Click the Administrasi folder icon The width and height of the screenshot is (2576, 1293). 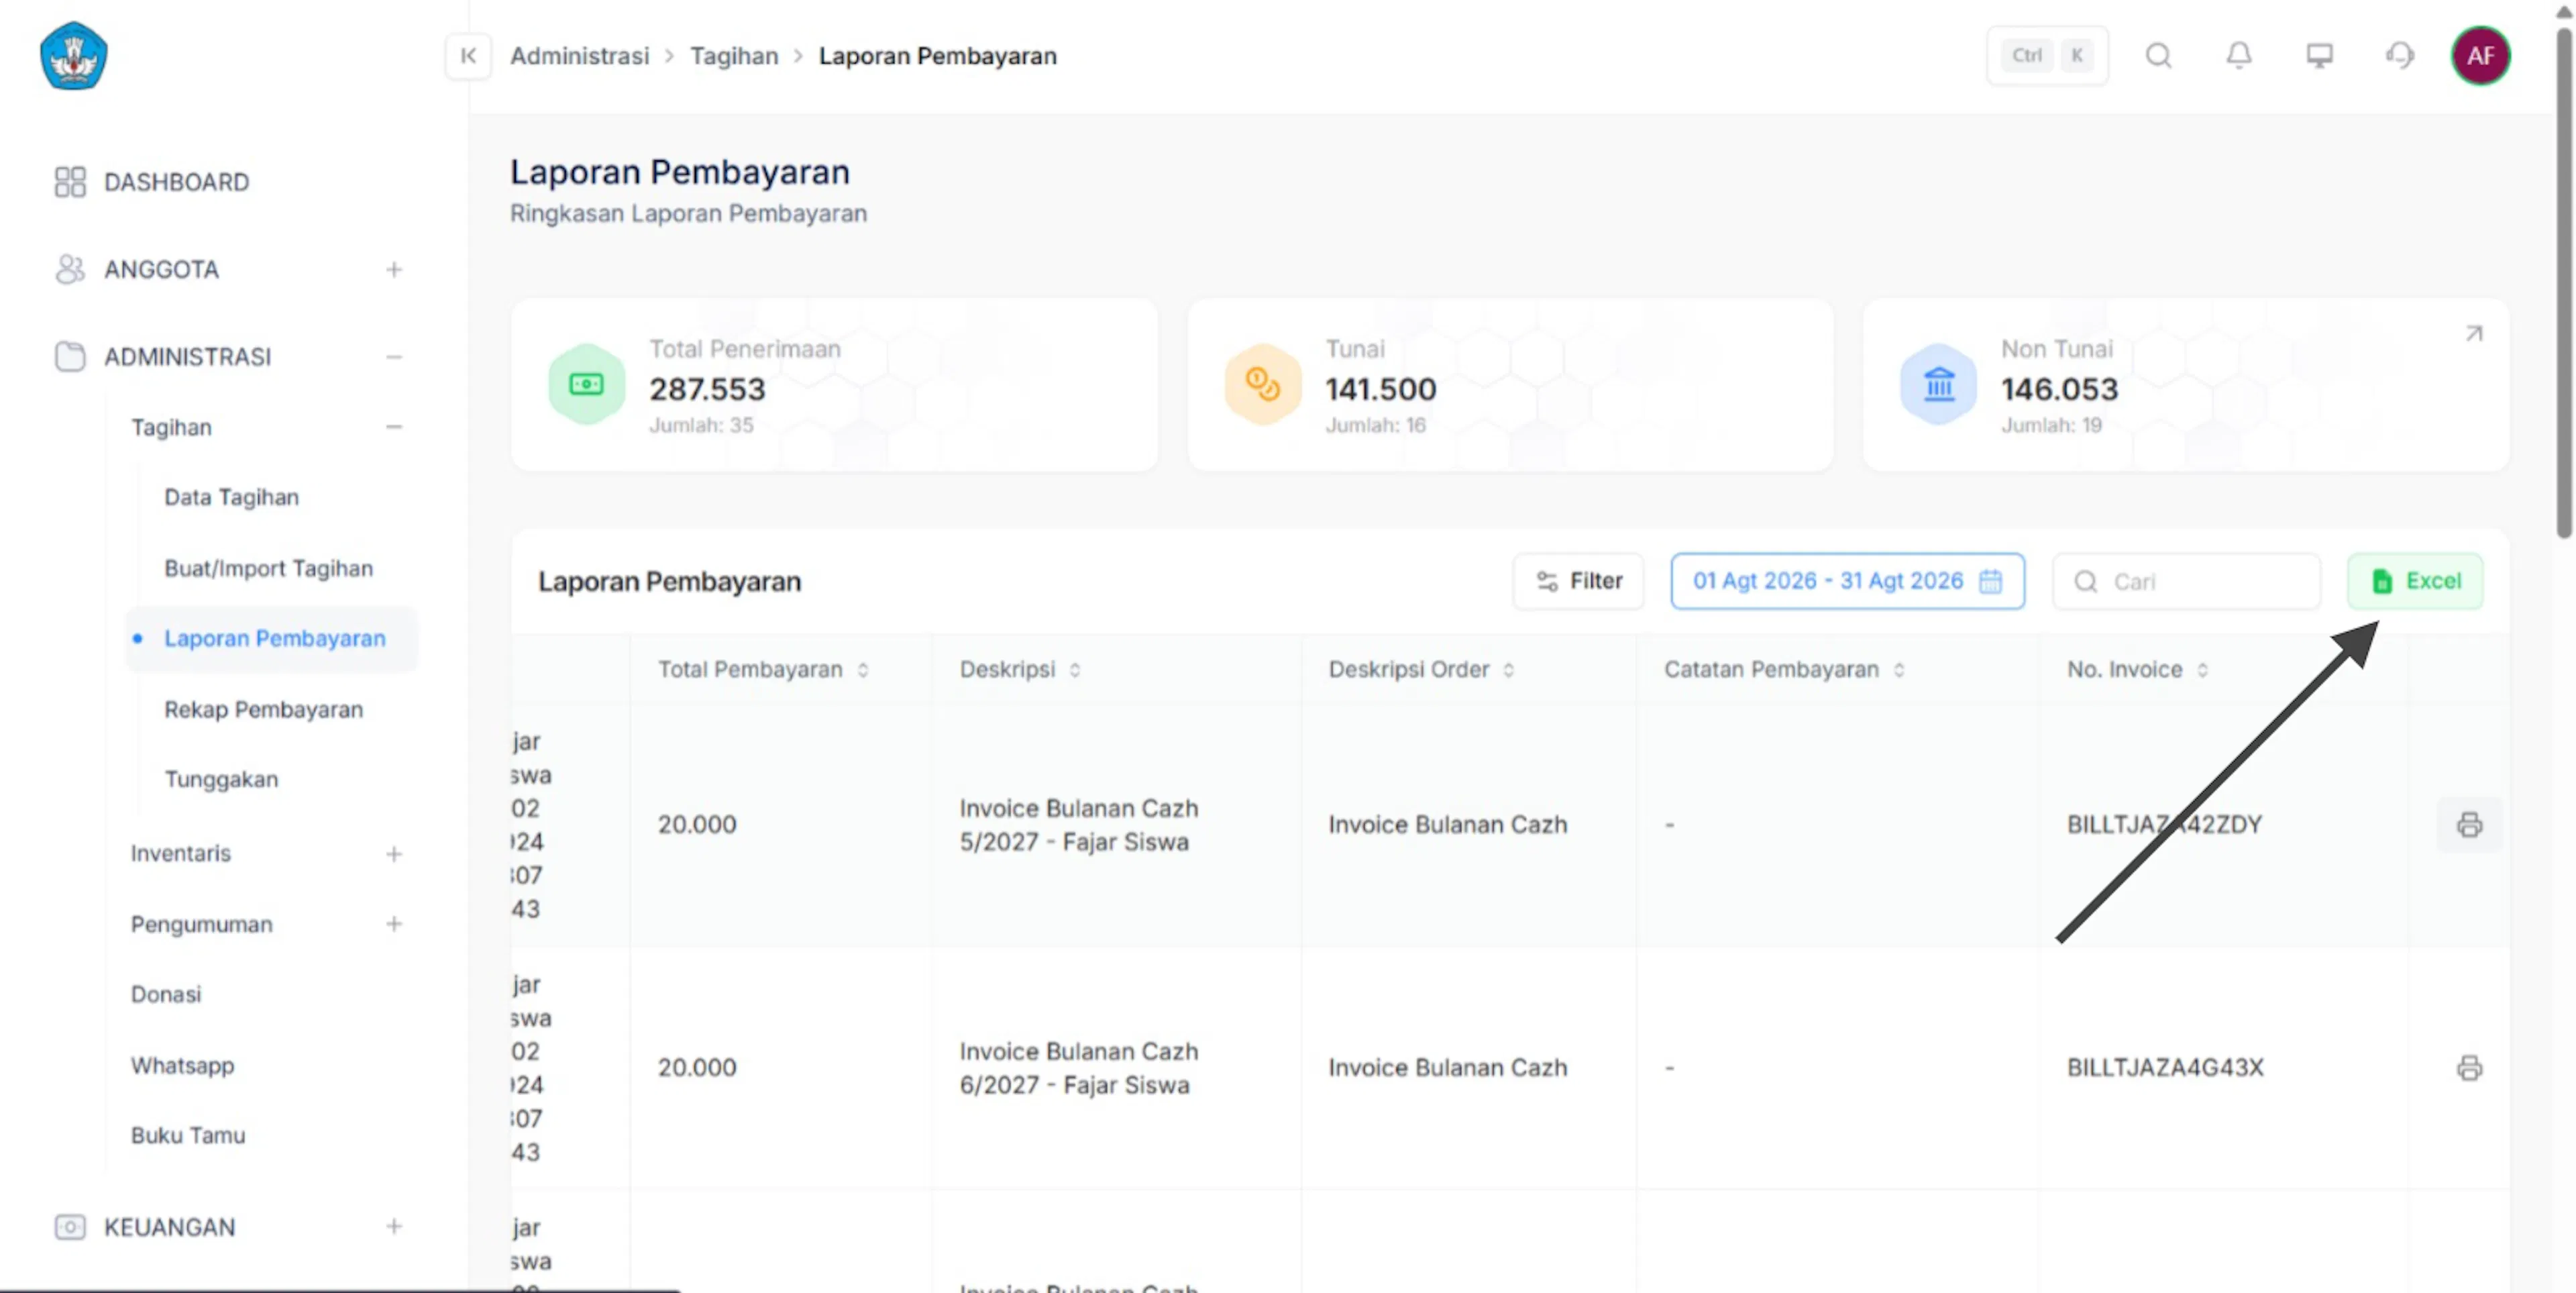pos(70,357)
